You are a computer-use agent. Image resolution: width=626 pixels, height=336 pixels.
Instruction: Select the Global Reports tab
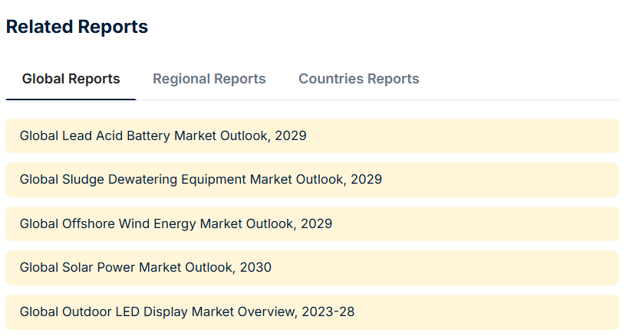(71, 79)
